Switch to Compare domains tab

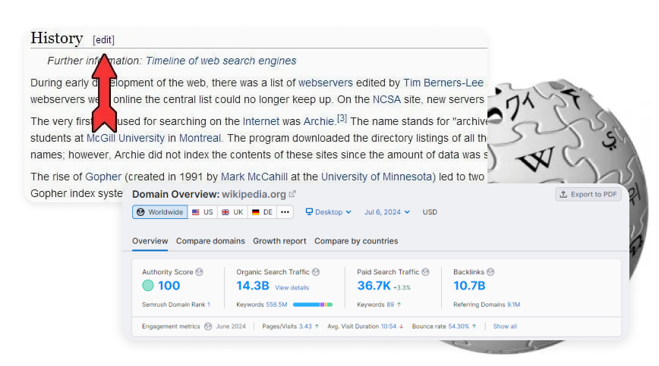pos(210,241)
